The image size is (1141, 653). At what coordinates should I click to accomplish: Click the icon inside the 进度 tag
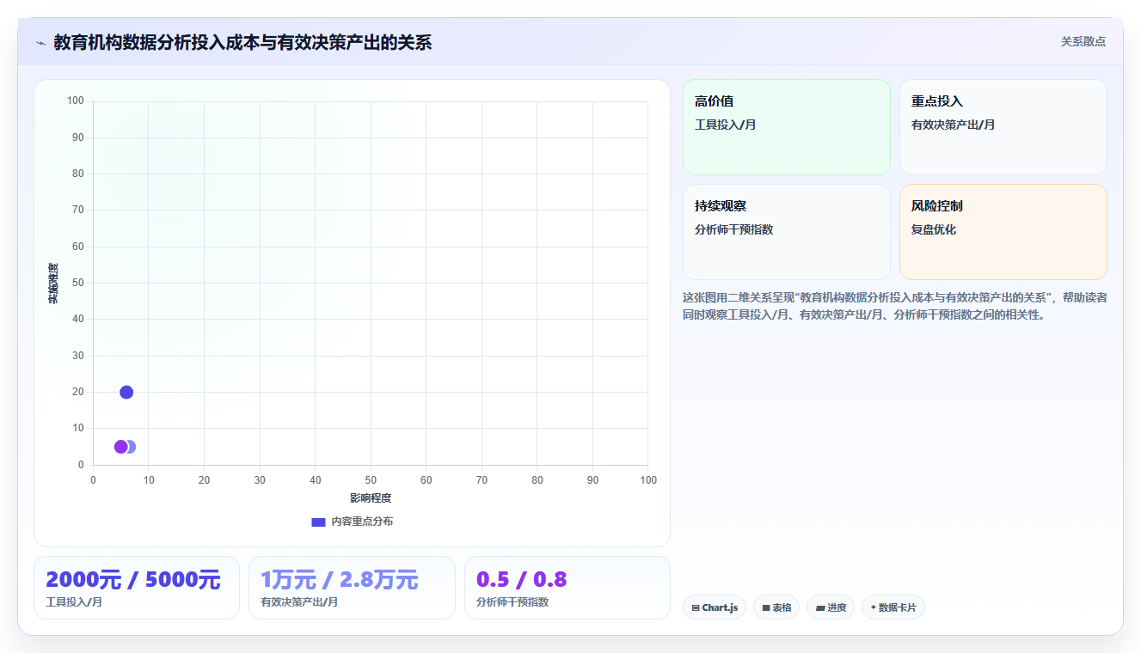(x=820, y=607)
